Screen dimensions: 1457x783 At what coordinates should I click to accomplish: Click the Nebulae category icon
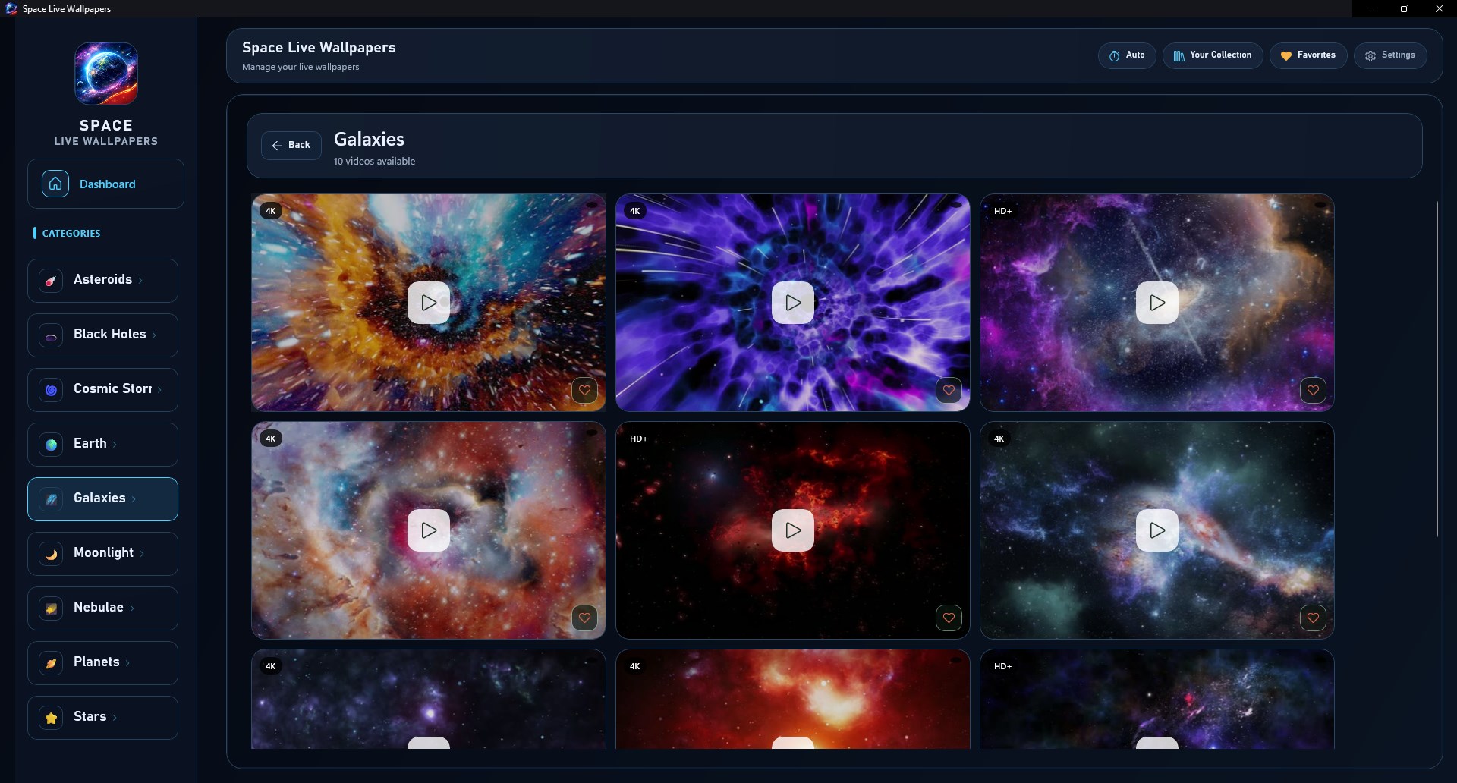coord(51,608)
